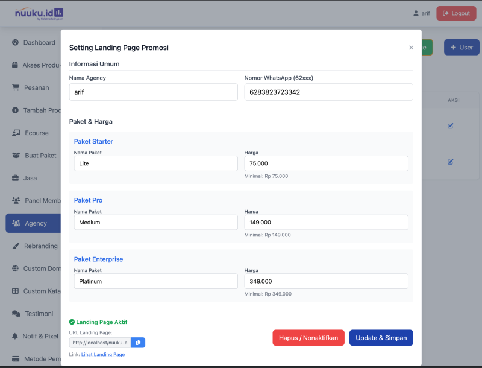
Task: Click the Pesanan cart icon in sidebar
Action: pos(16,87)
